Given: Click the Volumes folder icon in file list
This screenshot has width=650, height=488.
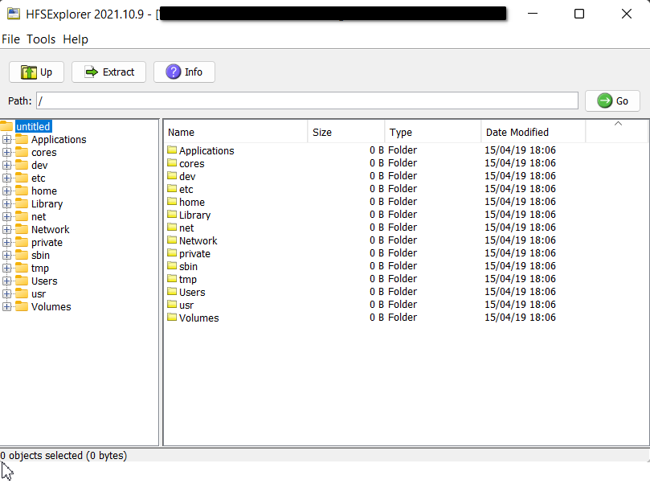Looking at the screenshot, I should click(171, 318).
